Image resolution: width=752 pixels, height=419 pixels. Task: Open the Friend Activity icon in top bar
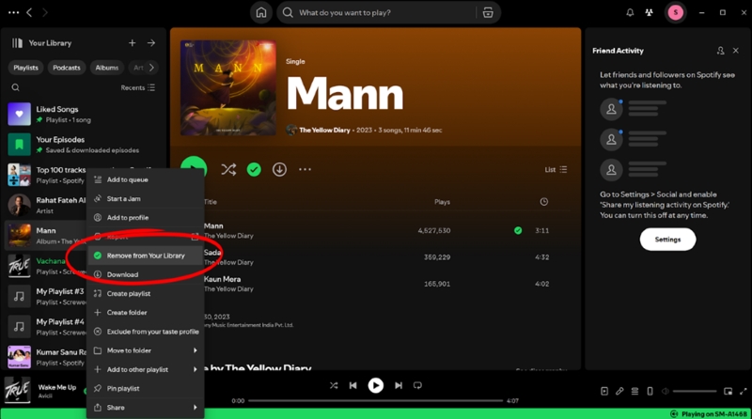point(649,13)
